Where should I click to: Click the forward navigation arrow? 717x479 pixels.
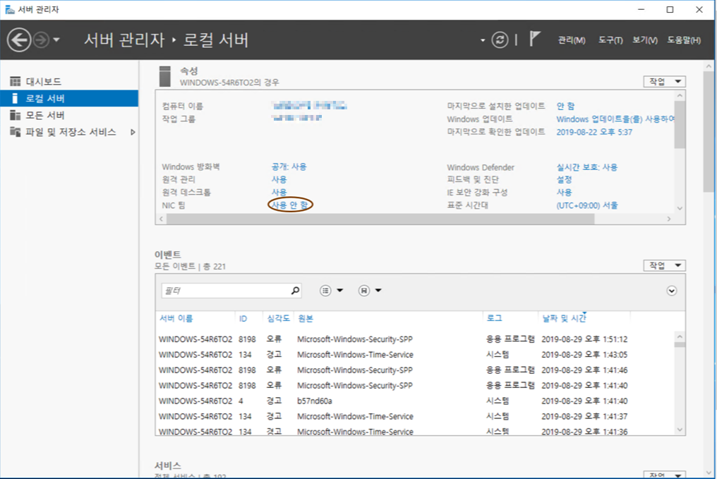(41, 40)
